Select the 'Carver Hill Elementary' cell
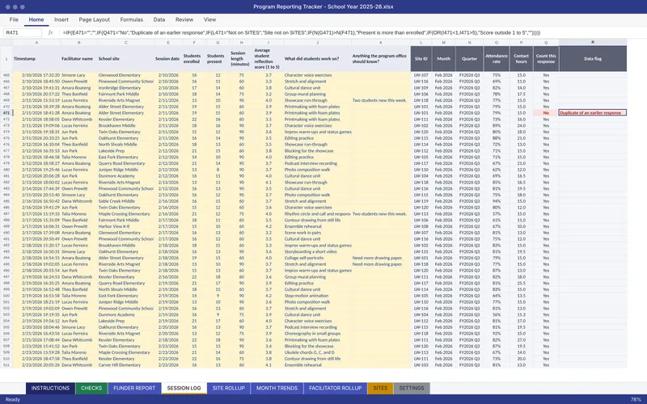 click(126, 365)
